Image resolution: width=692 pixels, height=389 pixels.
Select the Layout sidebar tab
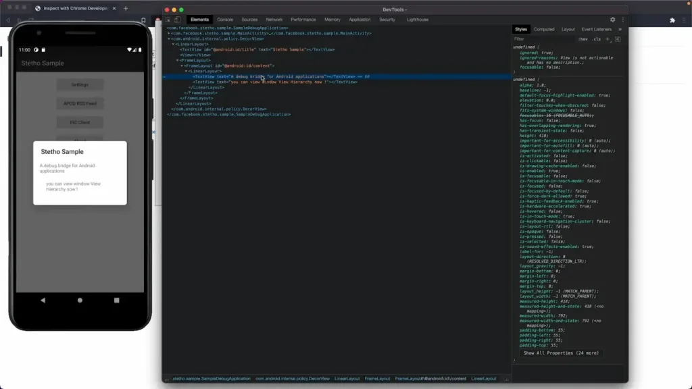click(568, 29)
